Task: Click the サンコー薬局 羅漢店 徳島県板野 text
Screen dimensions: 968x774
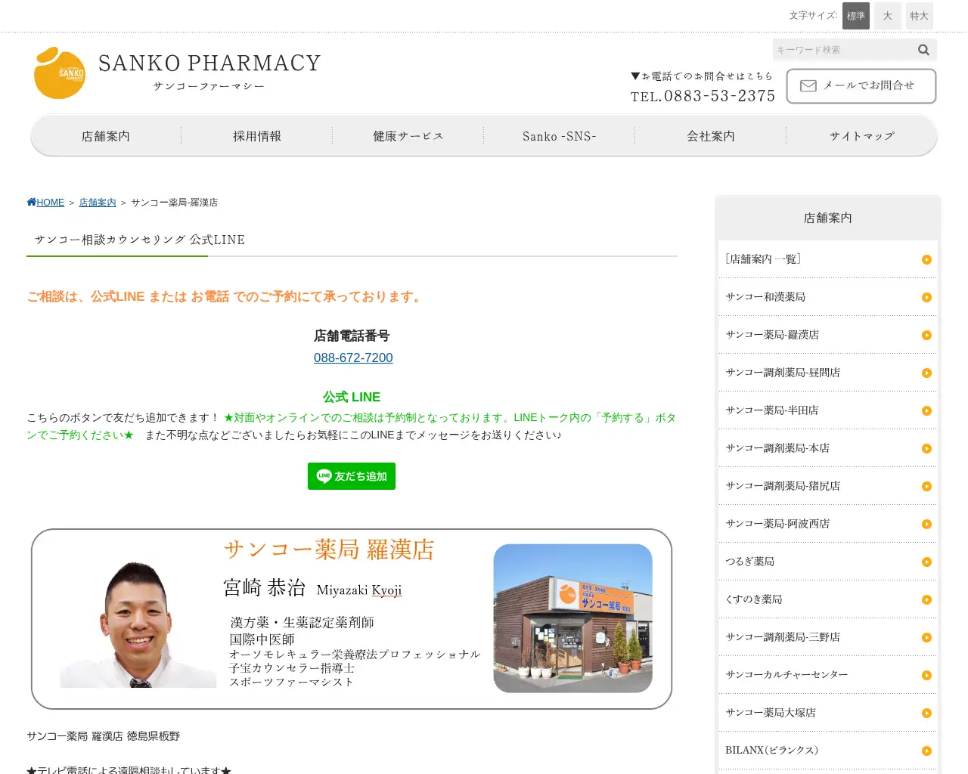Action: (x=104, y=736)
